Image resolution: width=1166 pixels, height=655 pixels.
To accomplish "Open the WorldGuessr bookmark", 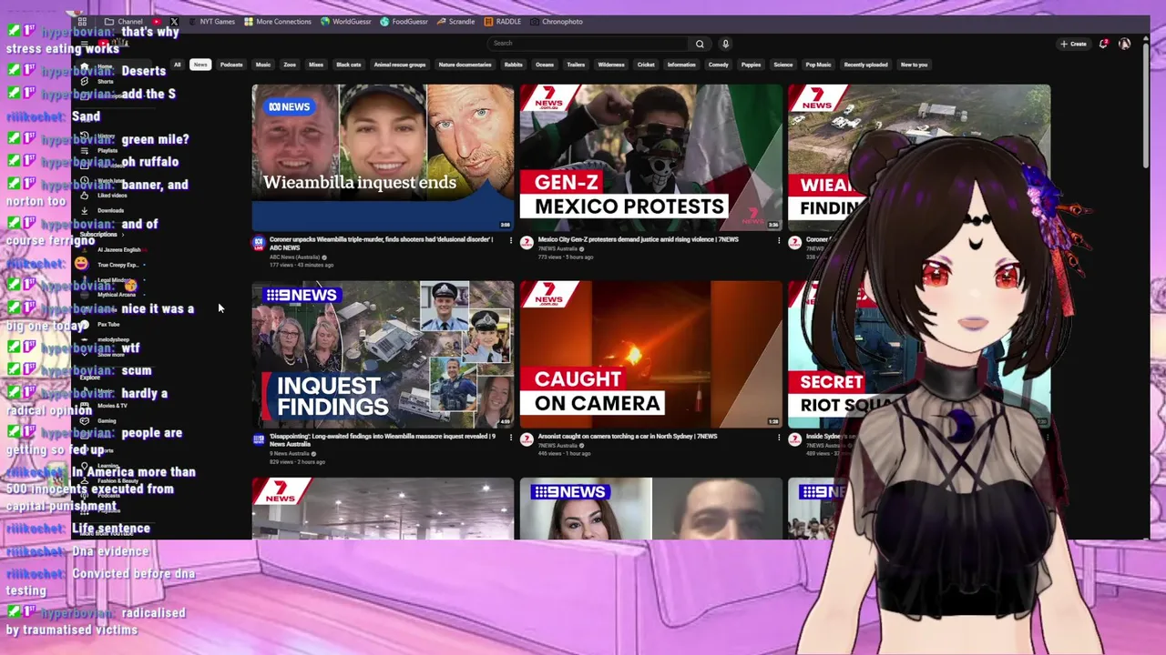I will click(348, 21).
